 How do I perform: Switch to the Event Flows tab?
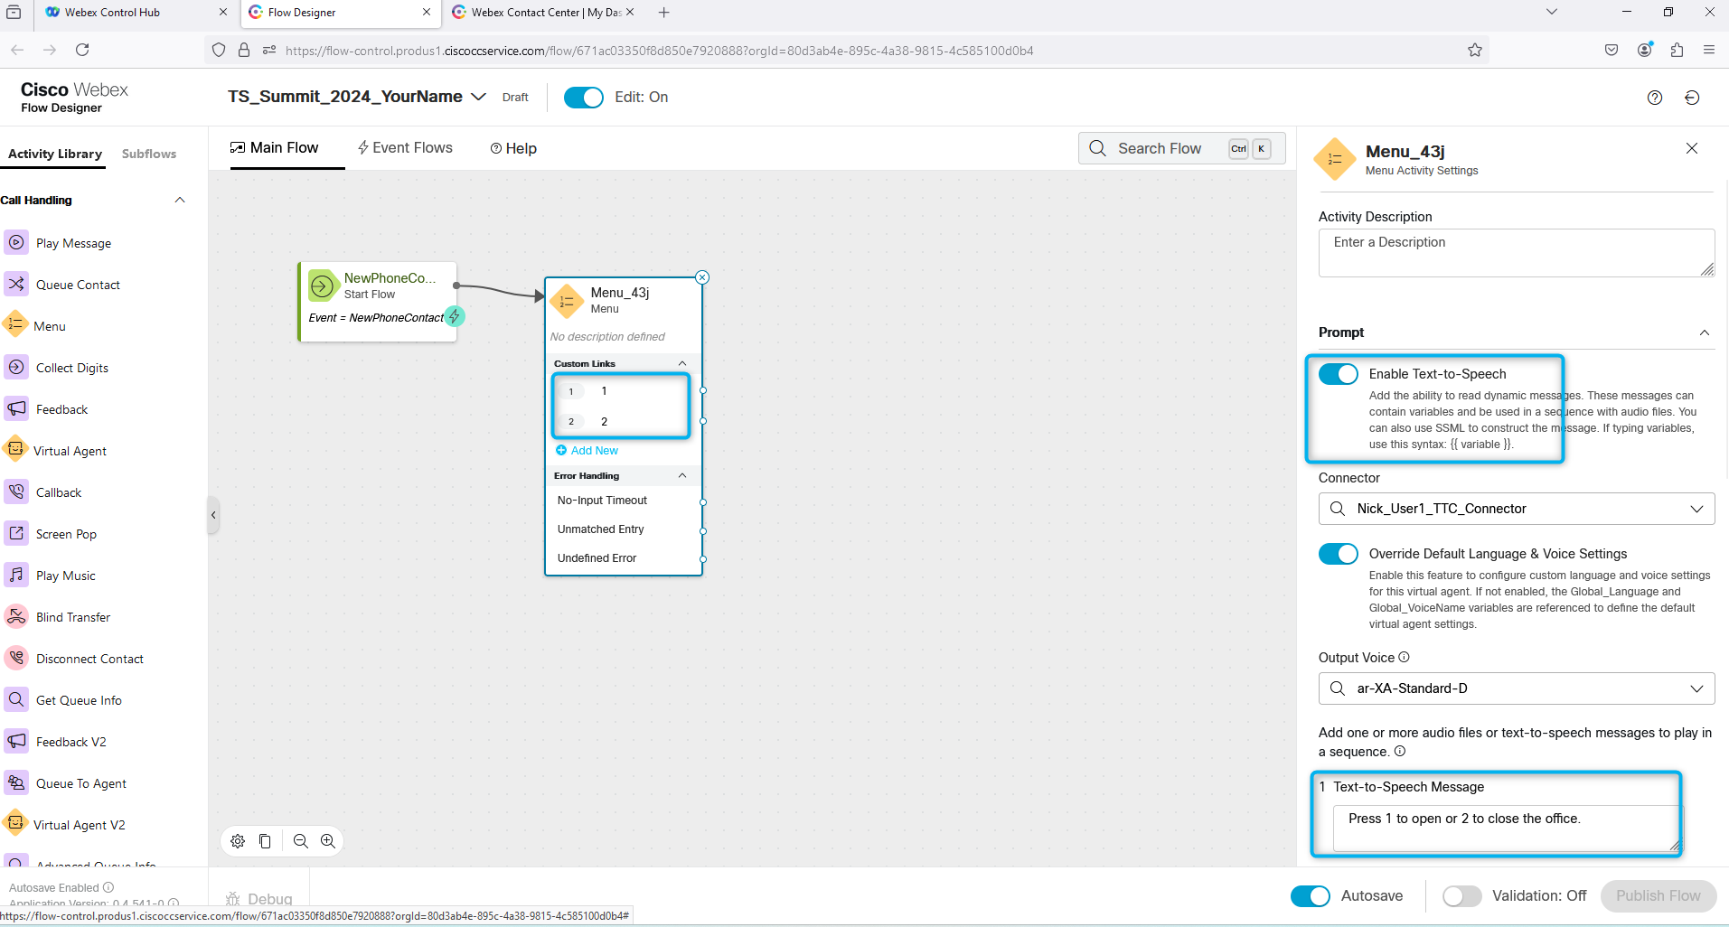pyautogui.click(x=405, y=148)
